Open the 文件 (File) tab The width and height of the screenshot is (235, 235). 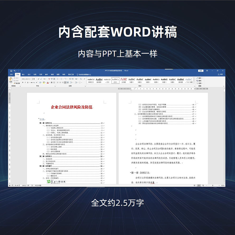[11, 74]
